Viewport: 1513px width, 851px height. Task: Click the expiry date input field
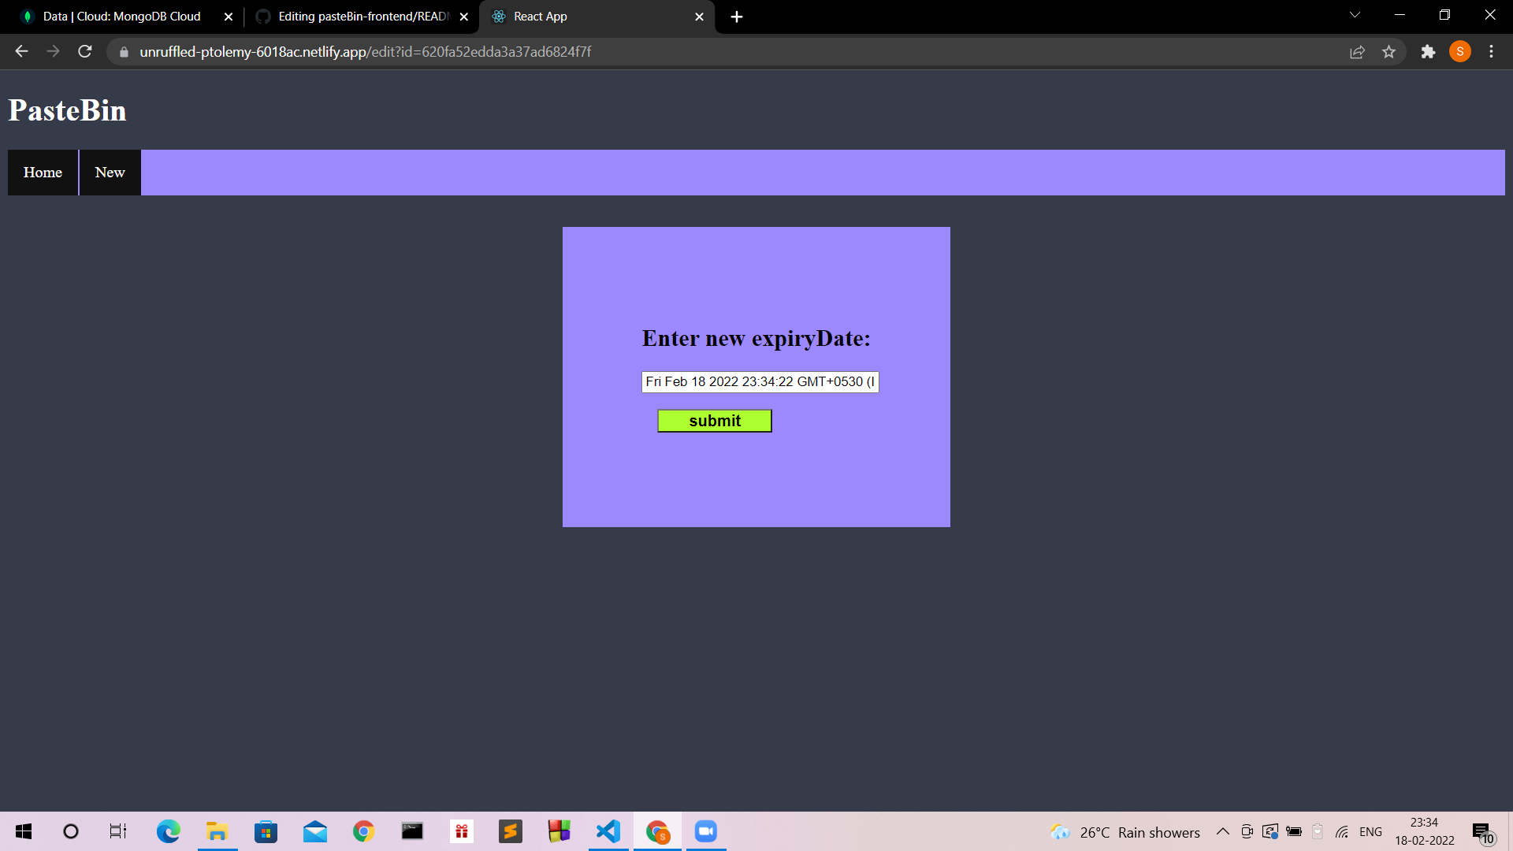759,382
